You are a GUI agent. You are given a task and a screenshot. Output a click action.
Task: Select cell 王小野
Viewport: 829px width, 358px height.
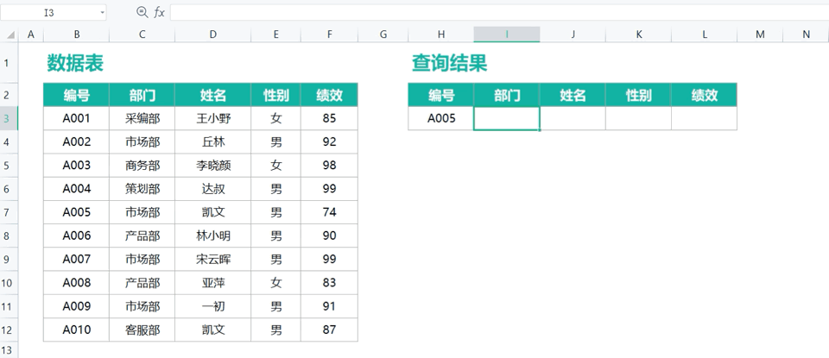[x=213, y=118]
